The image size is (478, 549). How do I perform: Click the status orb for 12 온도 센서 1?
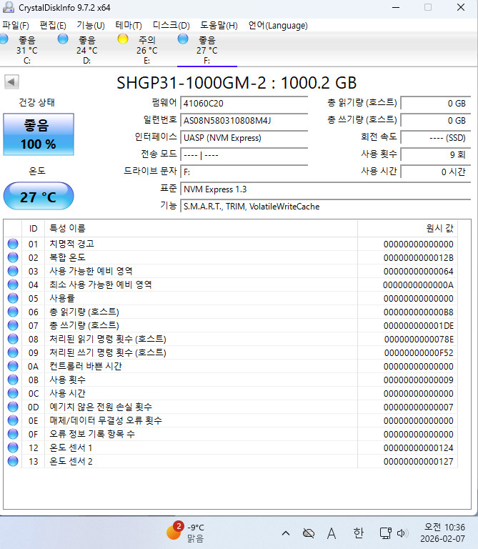click(13, 447)
